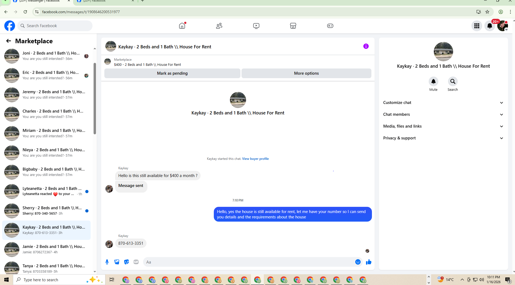Open the Friends icon in top navigation
Image resolution: width=515 pixels, height=285 pixels.
[x=219, y=26]
